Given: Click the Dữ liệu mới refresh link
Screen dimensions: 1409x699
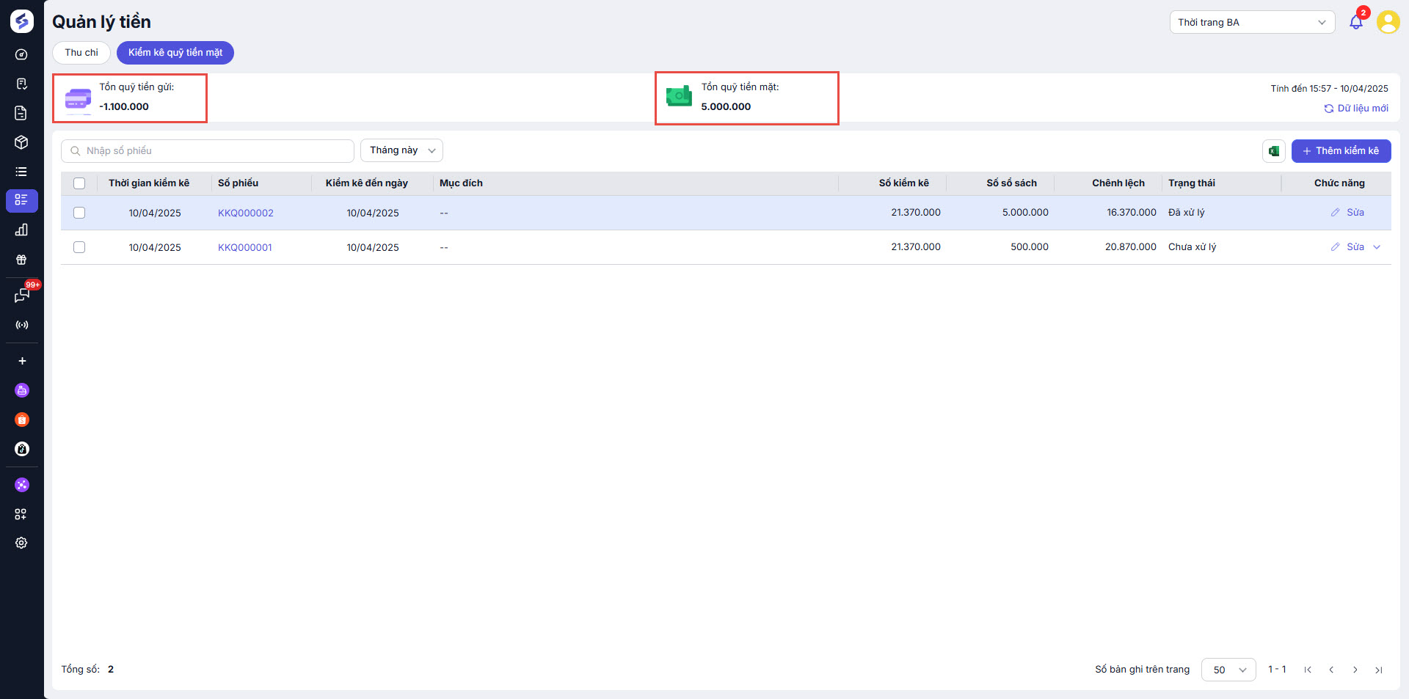Looking at the screenshot, I should point(1363,109).
